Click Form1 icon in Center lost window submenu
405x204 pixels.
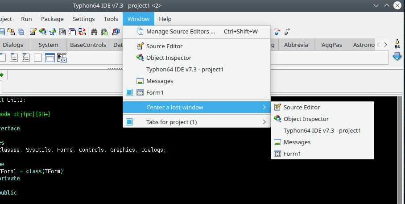click(x=277, y=154)
